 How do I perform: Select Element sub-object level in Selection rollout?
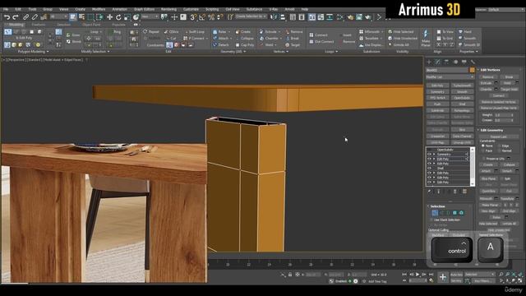[x=461, y=213]
